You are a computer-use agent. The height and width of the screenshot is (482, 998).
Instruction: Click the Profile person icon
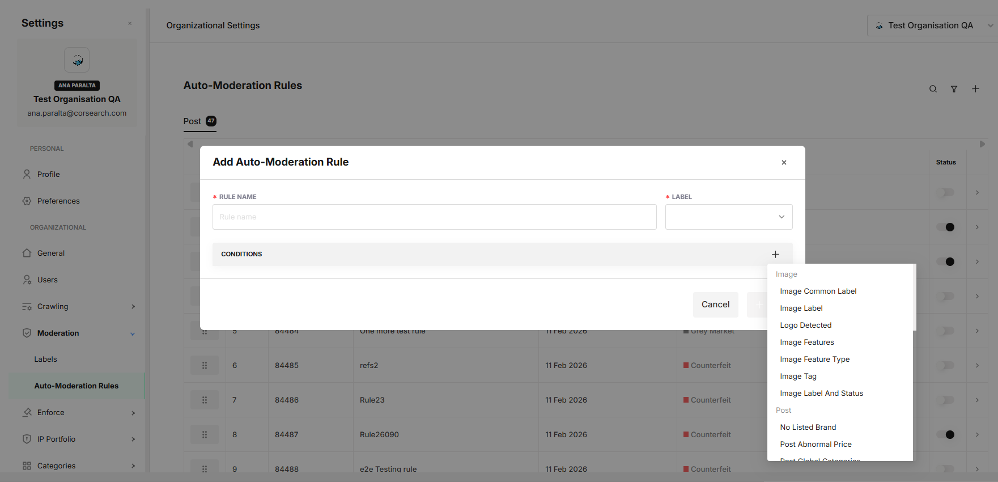point(27,174)
